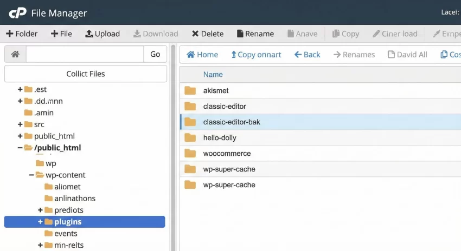The width and height of the screenshot is (461, 251).
Task: Click the Anave toolbar button
Action: 302,34
